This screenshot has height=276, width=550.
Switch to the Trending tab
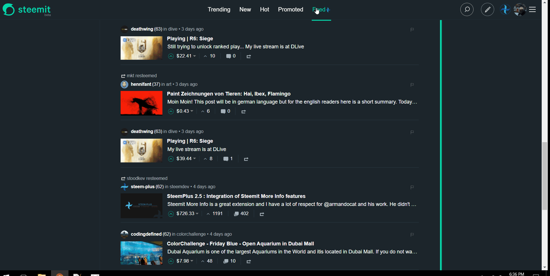point(219,9)
